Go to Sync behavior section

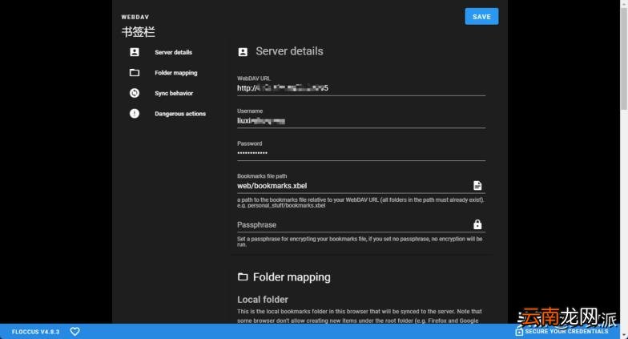click(x=174, y=93)
